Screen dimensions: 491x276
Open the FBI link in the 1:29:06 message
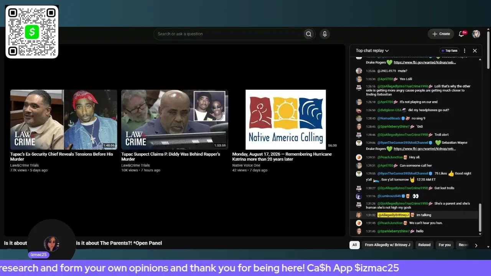point(425,149)
